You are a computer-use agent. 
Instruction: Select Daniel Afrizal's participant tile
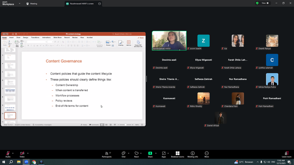[x=220, y=118]
